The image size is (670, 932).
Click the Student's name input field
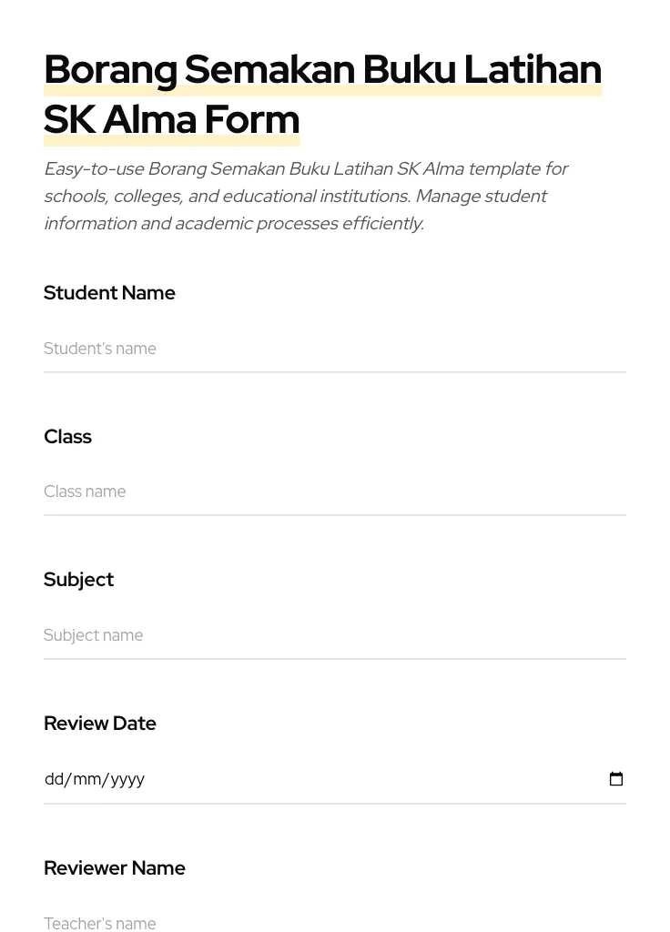(334, 349)
